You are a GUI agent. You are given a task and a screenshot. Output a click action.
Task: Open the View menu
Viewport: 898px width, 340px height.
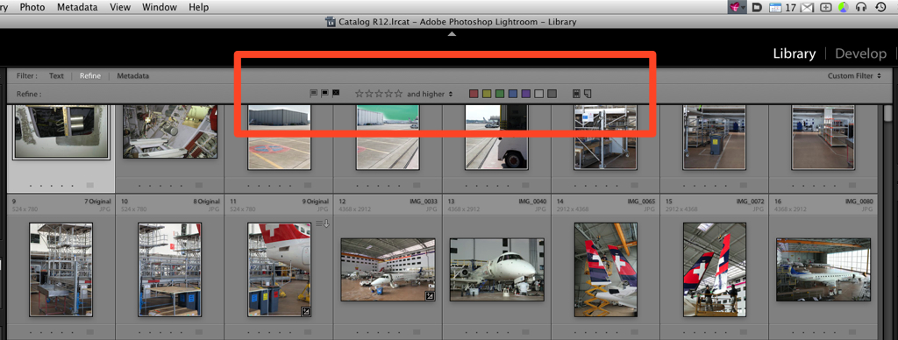click(x=119, y=7)
